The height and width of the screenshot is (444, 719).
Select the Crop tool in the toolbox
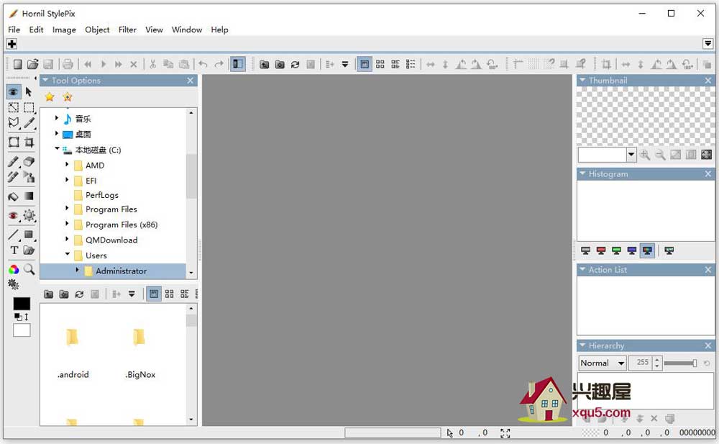pos(29,142)
